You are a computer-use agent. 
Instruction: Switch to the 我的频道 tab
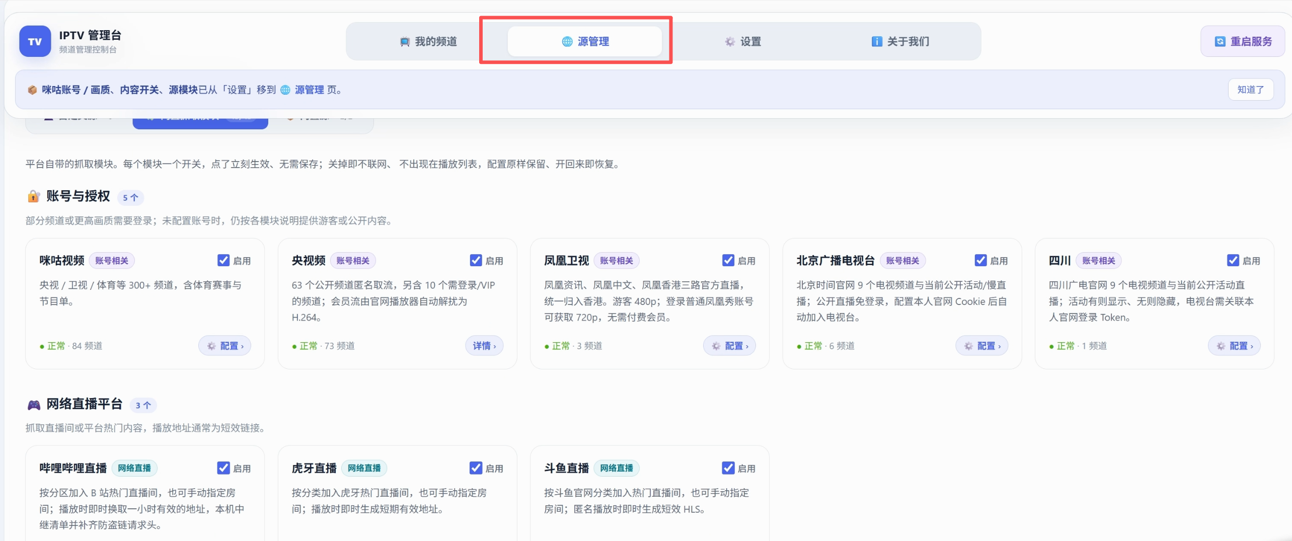[428, 41]
